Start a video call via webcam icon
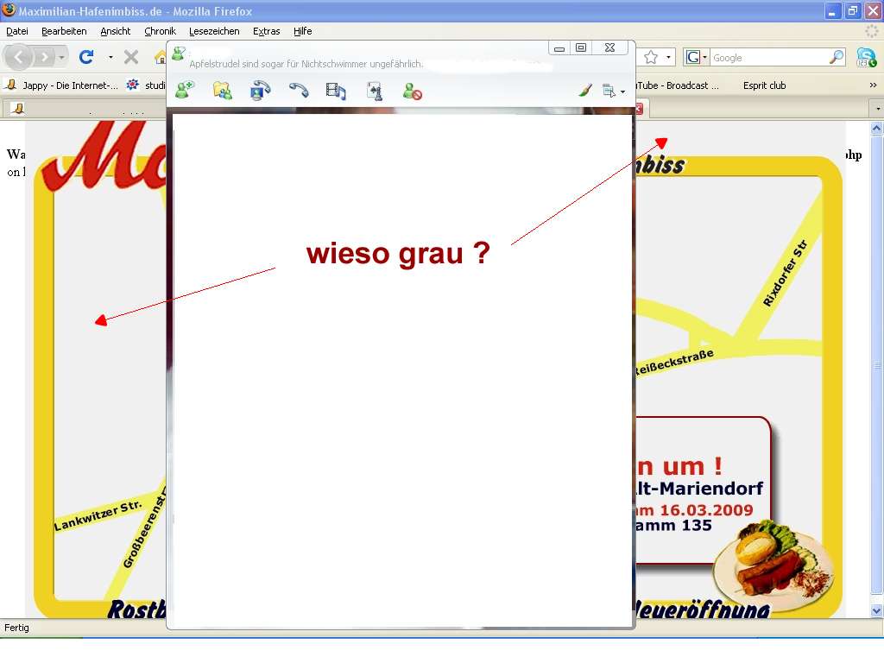Image resolution: width=884 pixels, height=663 pixels. (260, 90)
